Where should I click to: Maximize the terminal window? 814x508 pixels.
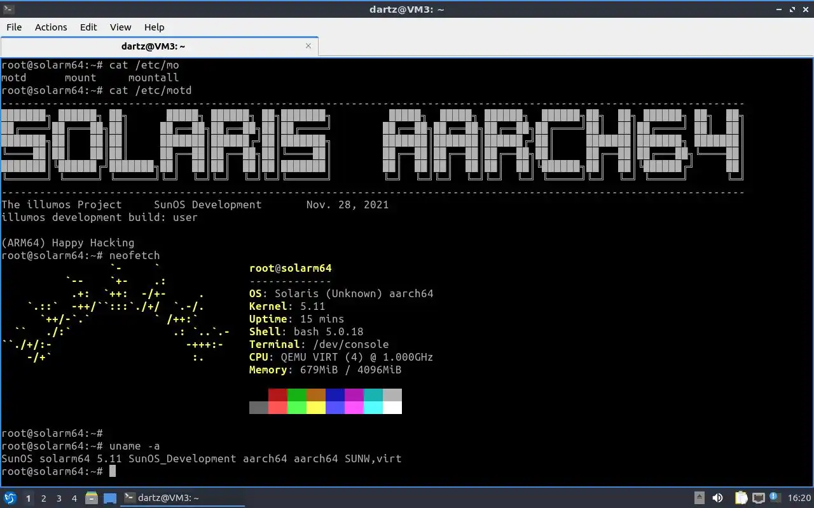coord(792,9)
